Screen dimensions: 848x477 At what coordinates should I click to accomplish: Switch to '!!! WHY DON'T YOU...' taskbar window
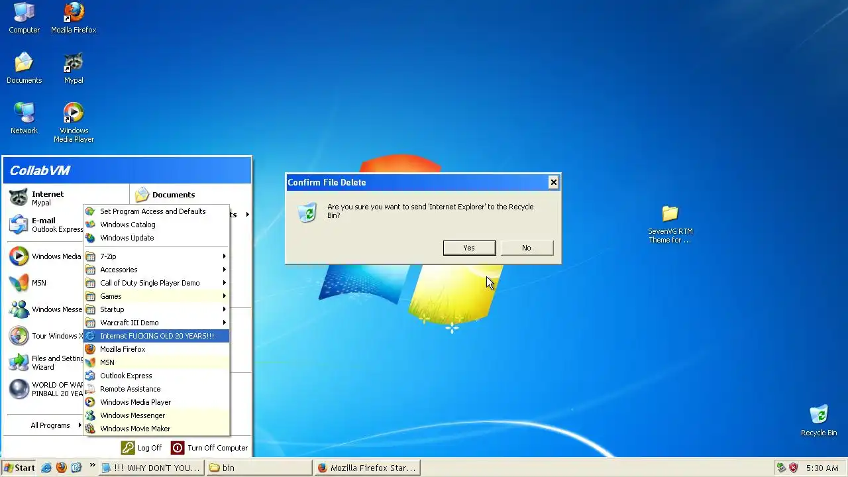pos(151,468)
